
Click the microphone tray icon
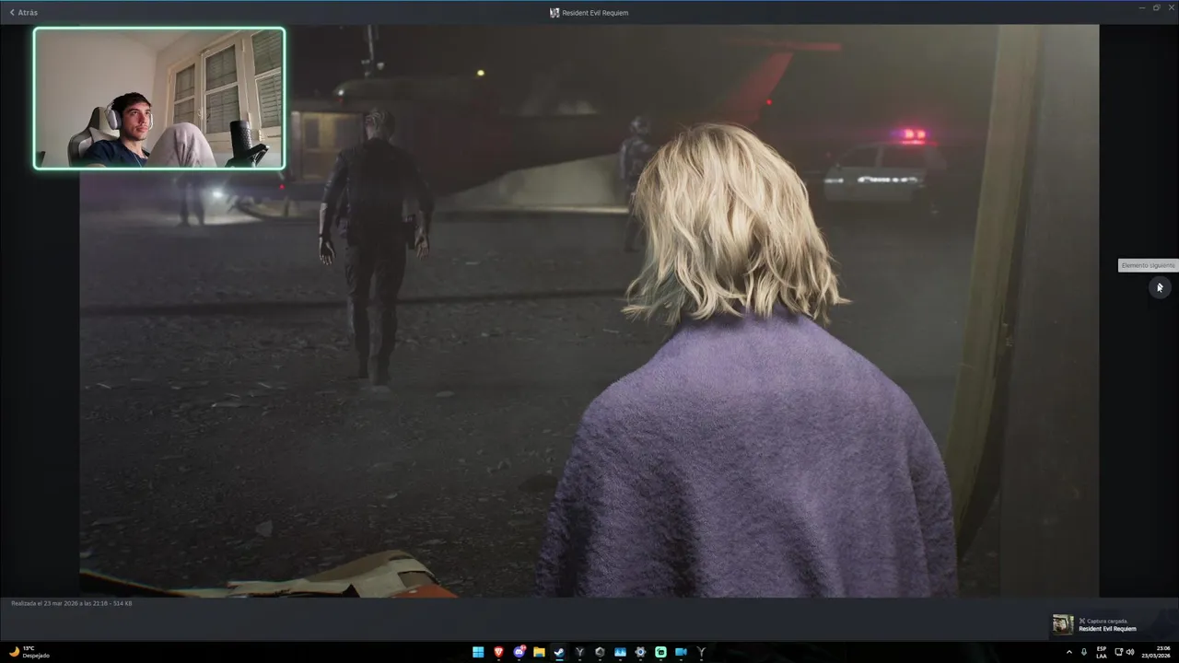tap(1083, 652)
